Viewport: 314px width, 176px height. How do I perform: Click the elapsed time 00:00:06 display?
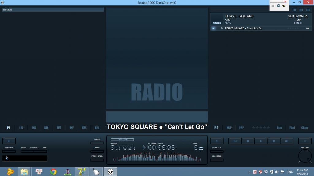161,148
